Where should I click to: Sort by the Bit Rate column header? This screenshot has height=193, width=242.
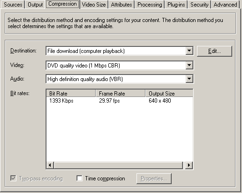71,93
